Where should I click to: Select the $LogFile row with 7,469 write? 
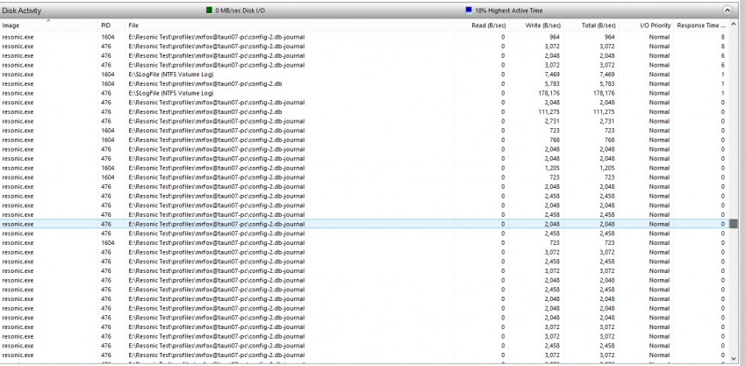[263, 75]
